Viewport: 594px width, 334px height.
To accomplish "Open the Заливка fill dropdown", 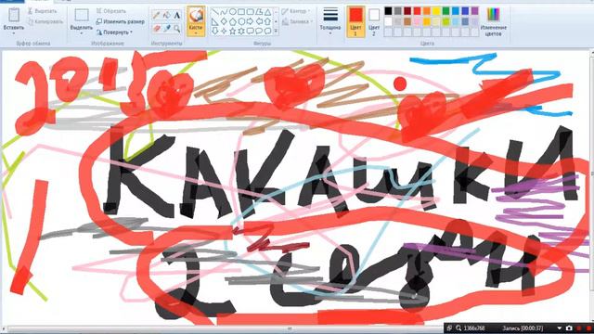I will 297,21.
